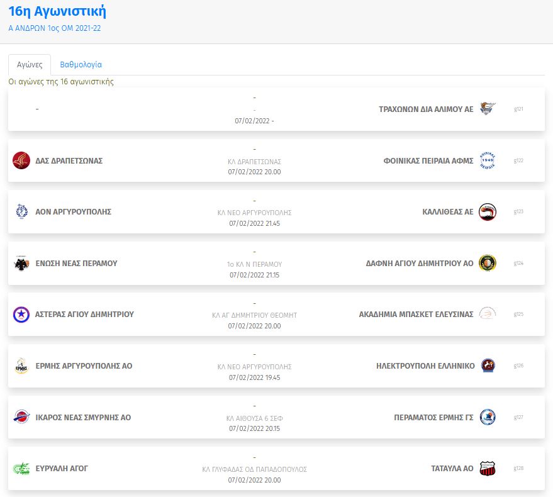Click the ΔΑΣ ΔΡΑΠΕΤΣΩΝΑΣ team logo
This screenshot has width=553, height=497.
tap(21, 160)
